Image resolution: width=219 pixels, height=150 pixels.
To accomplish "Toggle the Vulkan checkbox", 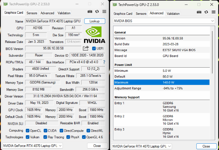I will [x=28, y=137].
